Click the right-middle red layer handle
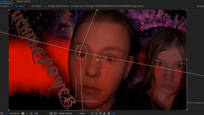 tap(186, 60)
